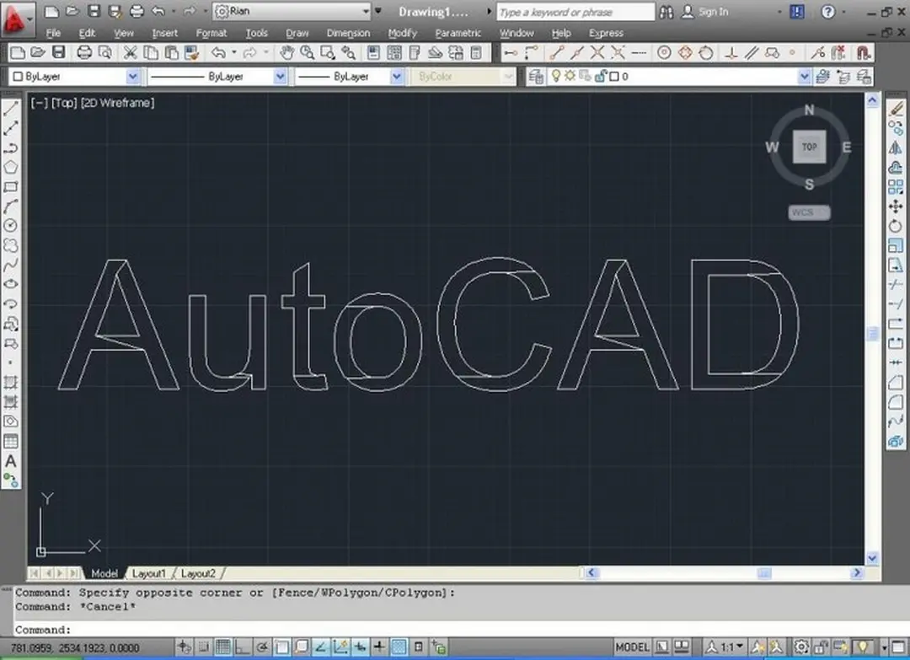Expand the workspace Rian dropdown
910x660 pixels.
click(x=364, y=12)
